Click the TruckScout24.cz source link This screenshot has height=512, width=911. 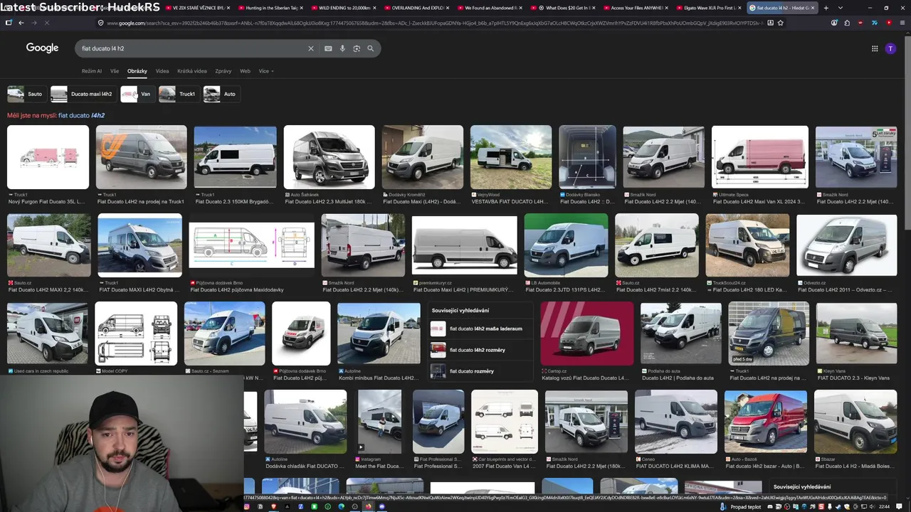pos(730,283)
